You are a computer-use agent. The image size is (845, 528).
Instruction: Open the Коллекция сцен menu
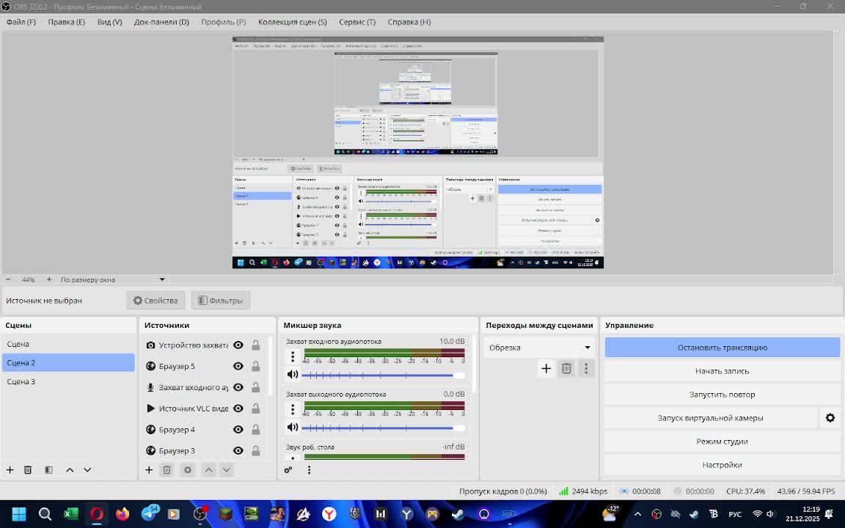pos(292,22)
